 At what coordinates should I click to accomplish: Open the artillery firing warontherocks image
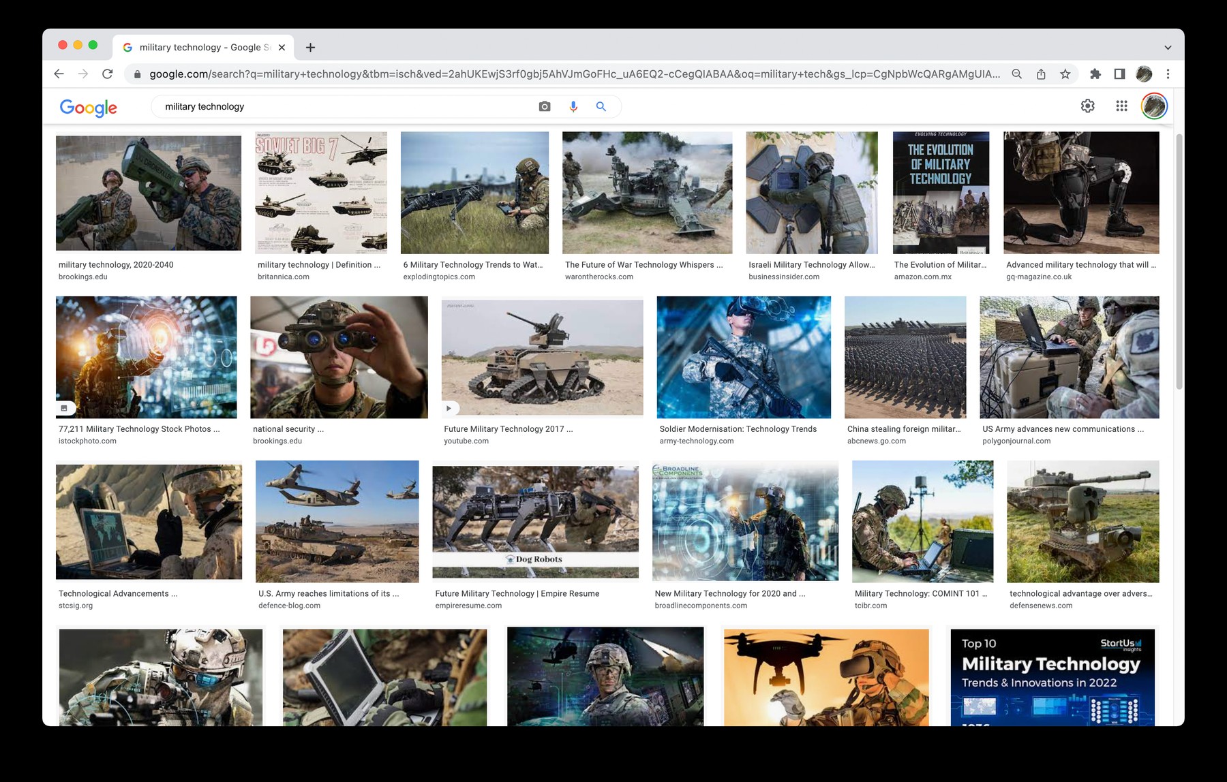pyautogui.click(x=647, y=193)
